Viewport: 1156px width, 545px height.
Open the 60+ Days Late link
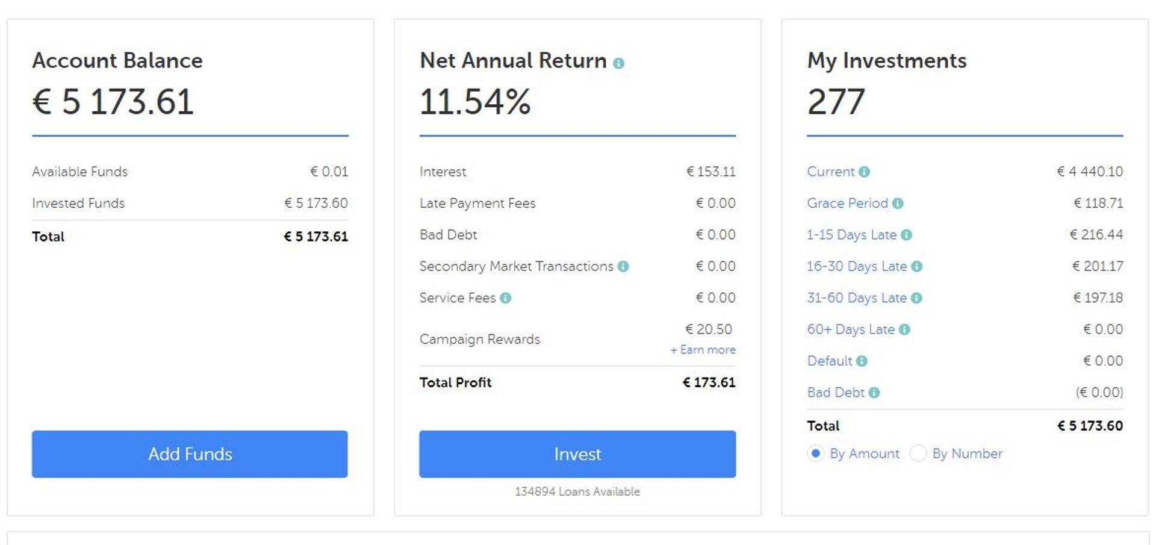[x=850, y=329]
